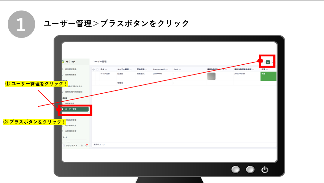The image size is (324, 183).
Task: Open the Transporter ID column dropdown
Action: (x=168, y=70)
